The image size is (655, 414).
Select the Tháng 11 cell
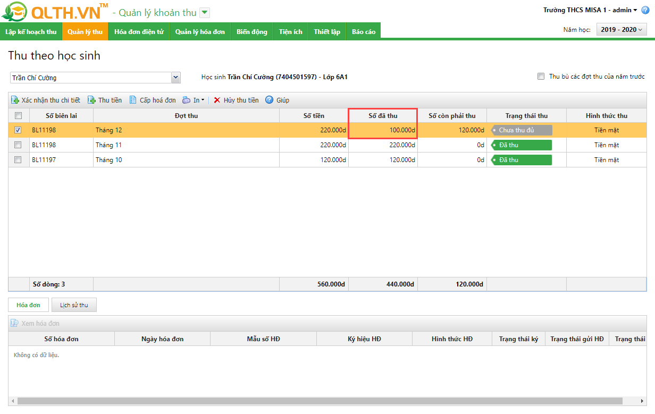pyautogui.click(x=186, y=145)
